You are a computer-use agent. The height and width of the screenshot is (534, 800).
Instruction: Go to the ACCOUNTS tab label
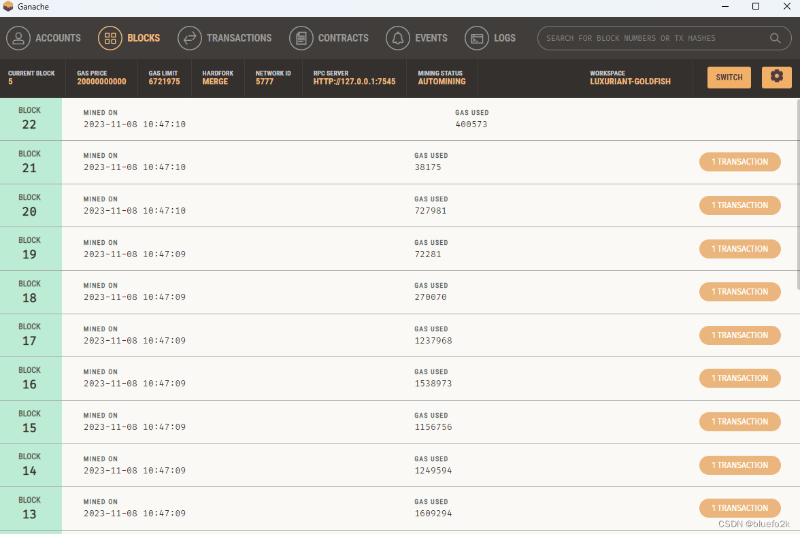pos(59,38)
